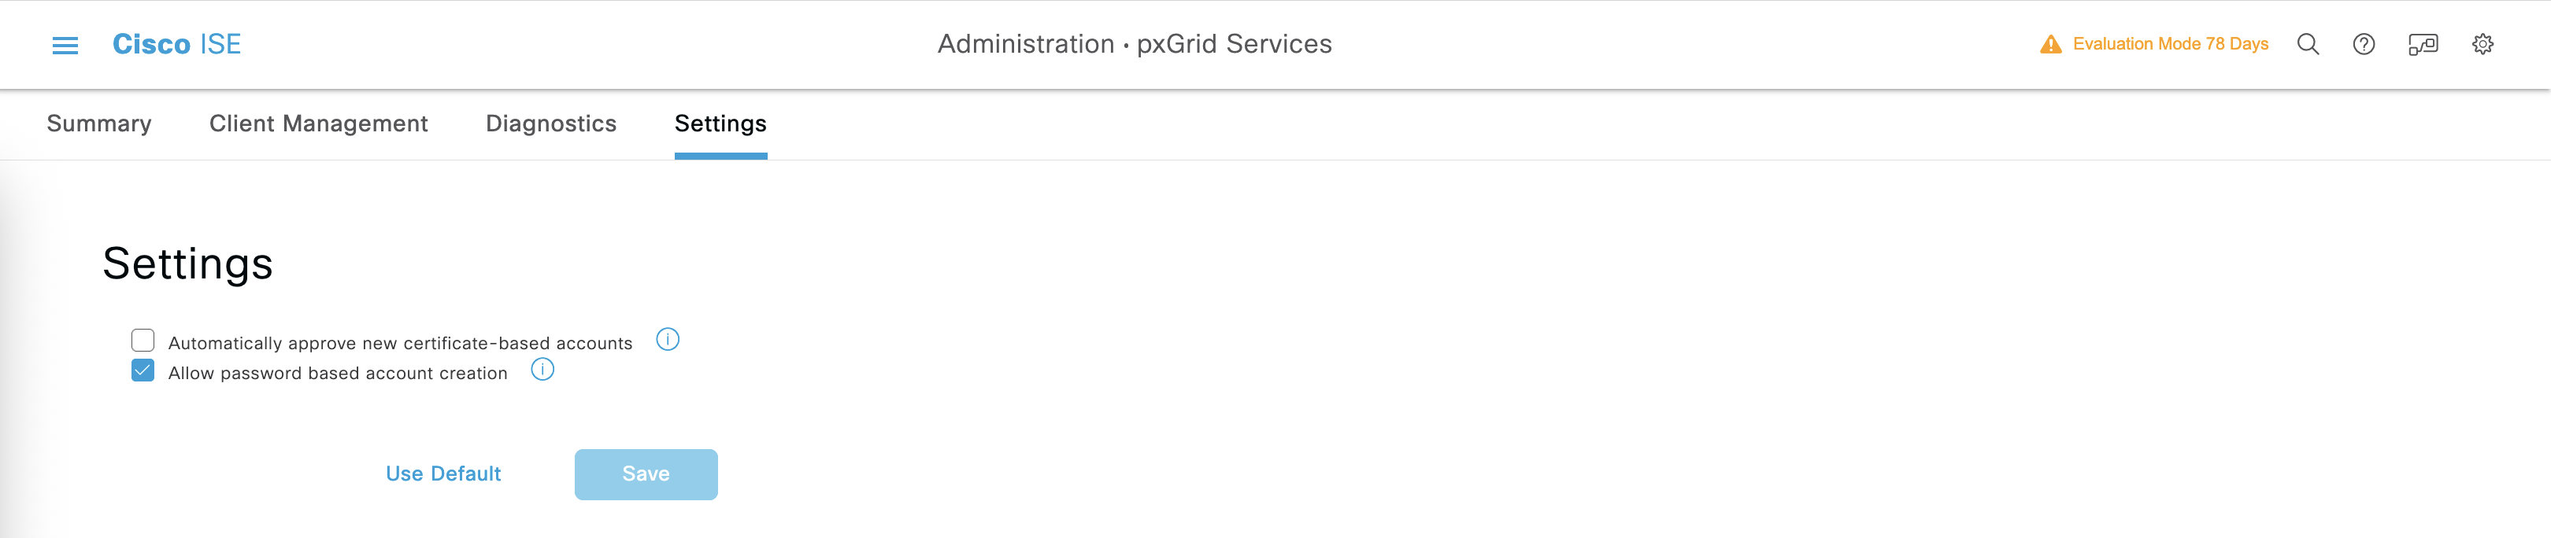Image resolution: width=2551 pixels, height=538 pixels.
Task: Enable automatically approve certificate-based accounts checkbox
Action: pos(143,341)
